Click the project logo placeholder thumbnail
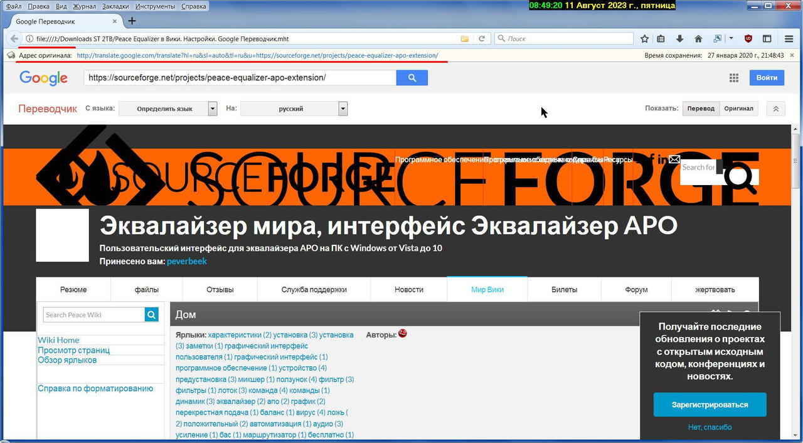The height and width of the screenshot is (443, 803). (62, 235)
